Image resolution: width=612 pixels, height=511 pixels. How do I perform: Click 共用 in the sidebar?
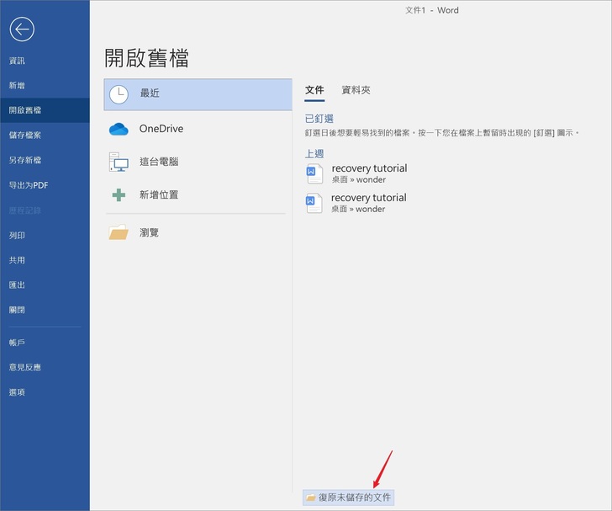pyautogui.click(x=18, y=260)
